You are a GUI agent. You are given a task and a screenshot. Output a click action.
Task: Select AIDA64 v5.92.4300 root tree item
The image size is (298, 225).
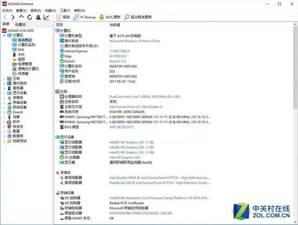18,30
